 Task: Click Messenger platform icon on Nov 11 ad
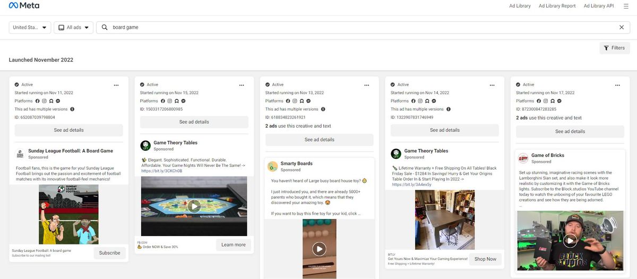pos(57,101)
